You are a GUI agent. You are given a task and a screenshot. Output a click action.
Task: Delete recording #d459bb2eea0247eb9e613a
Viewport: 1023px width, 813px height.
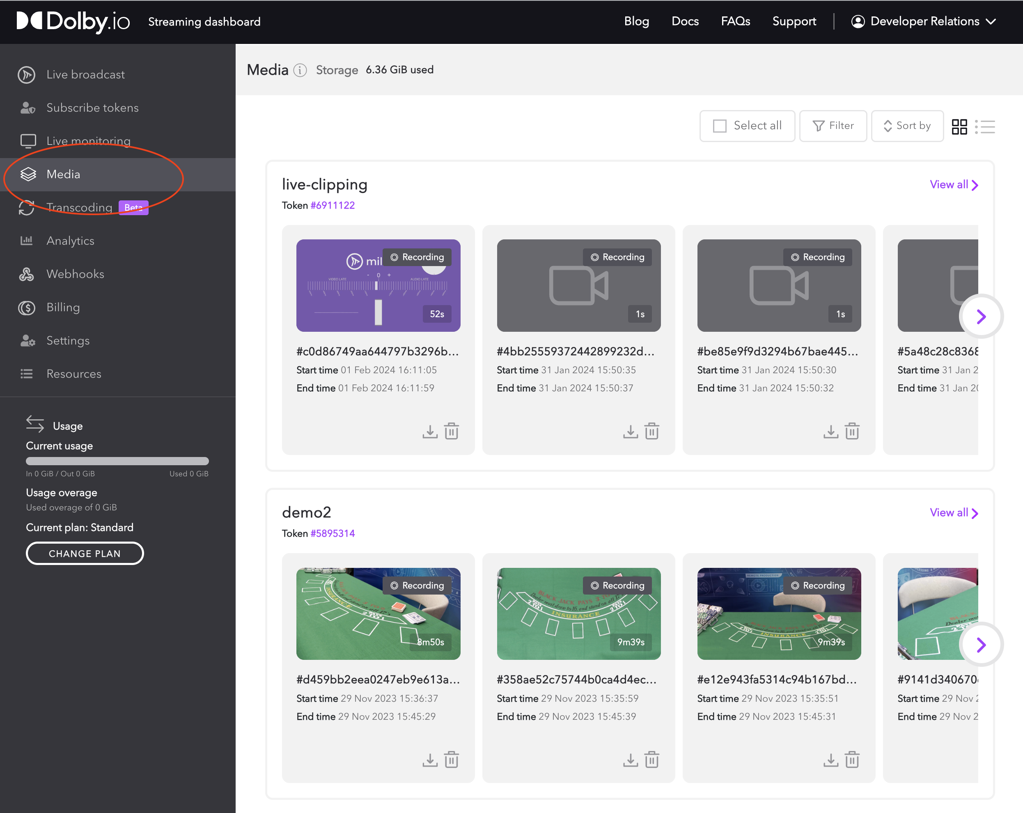click(x=451, y=759)
